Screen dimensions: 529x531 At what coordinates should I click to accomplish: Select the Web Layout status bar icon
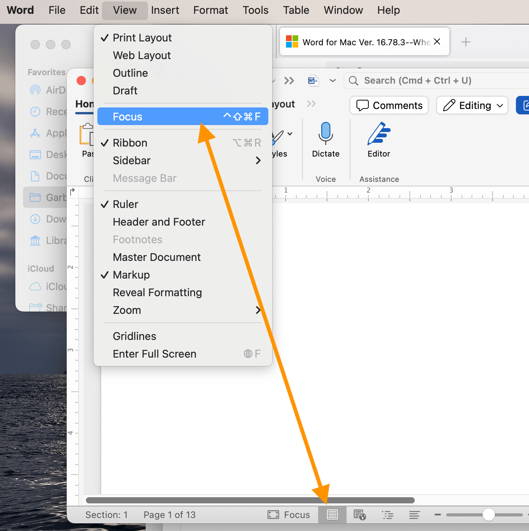(x=360, y=515)
